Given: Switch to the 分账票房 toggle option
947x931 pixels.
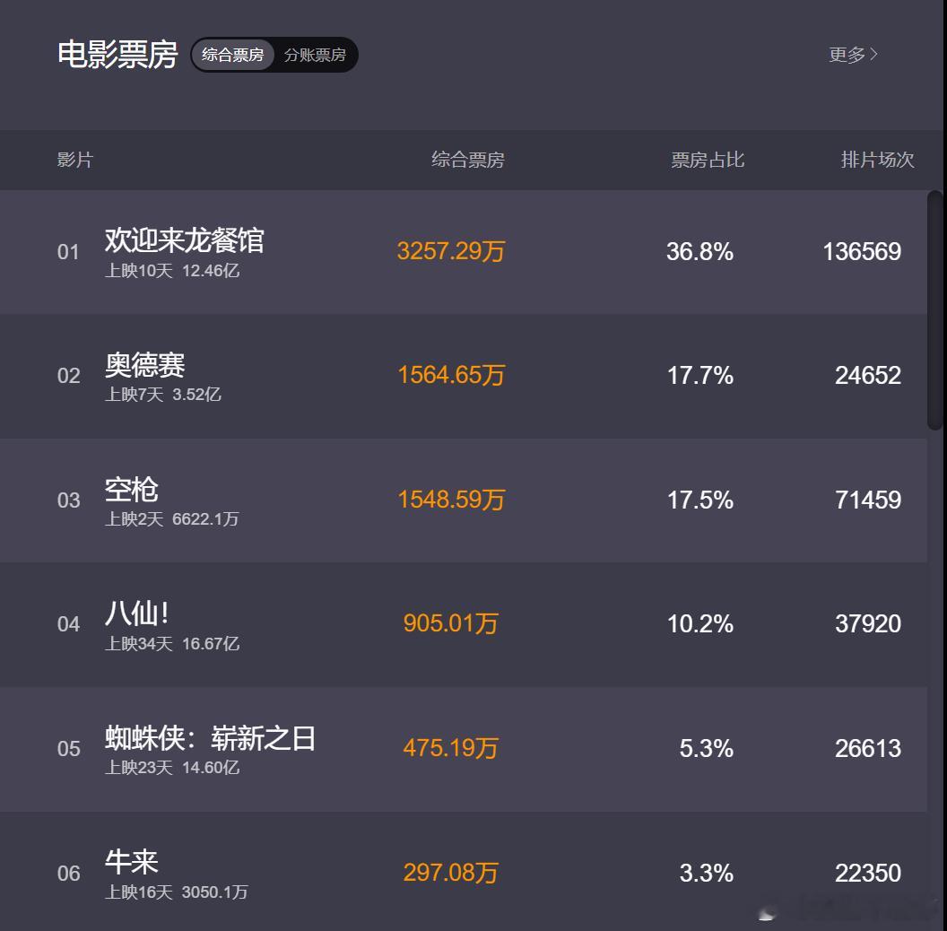Looking at the screenshot, I should click(x=315, y=55).
